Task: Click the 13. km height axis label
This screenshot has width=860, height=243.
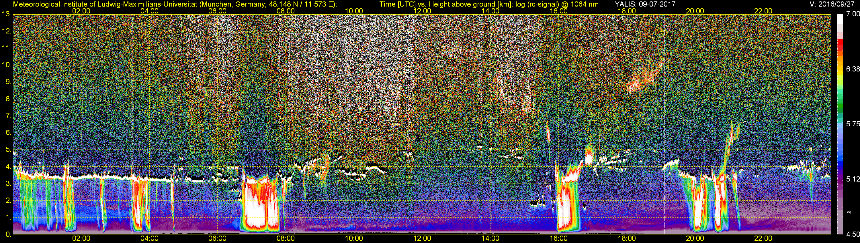Action: (x=7, y=14)
